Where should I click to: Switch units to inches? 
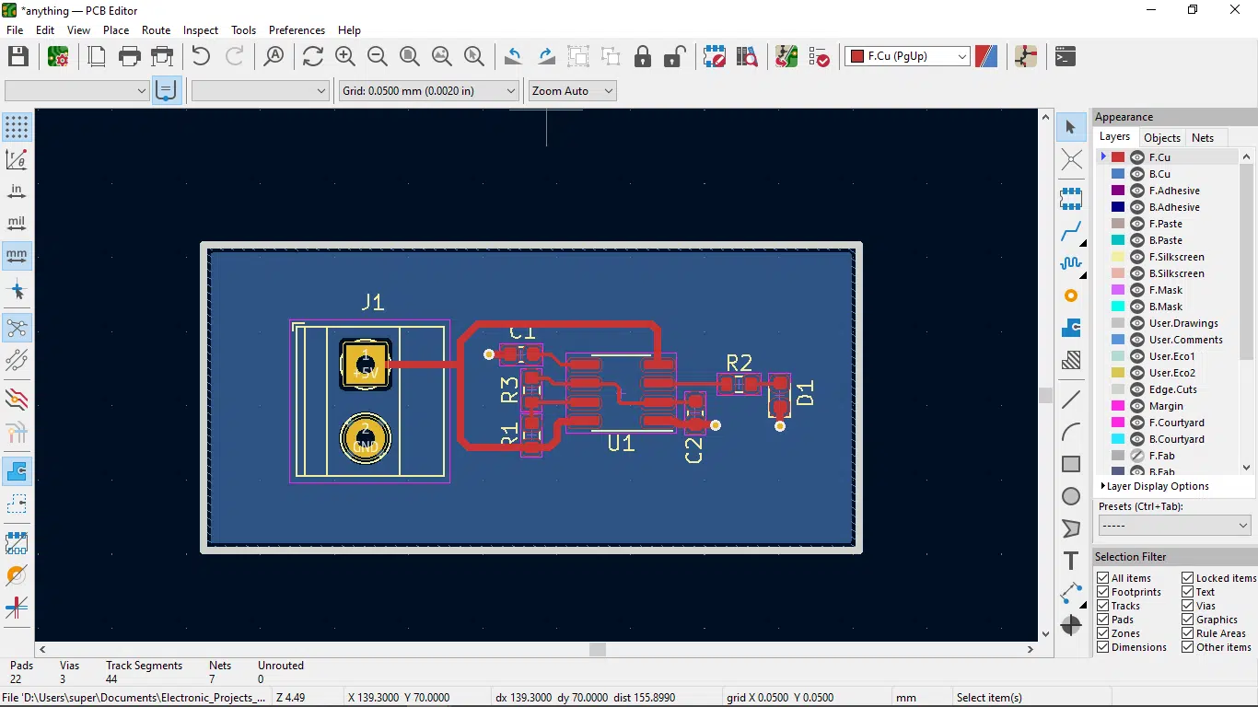[17, 191]
